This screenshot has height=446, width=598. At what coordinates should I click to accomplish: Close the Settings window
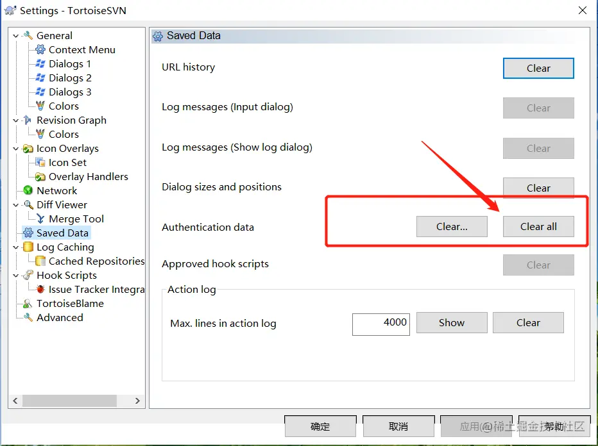pos(582,10)
